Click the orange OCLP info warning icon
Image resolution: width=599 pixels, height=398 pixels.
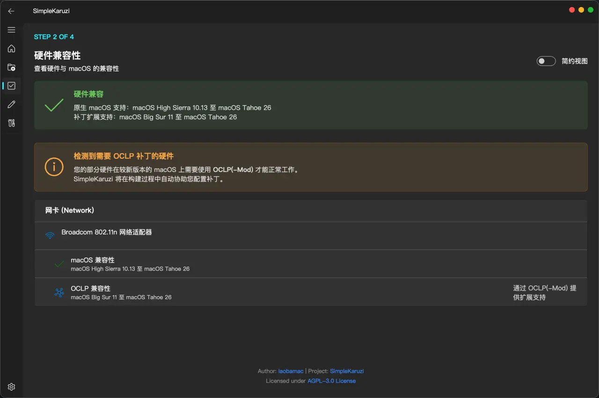pos(54,167)
